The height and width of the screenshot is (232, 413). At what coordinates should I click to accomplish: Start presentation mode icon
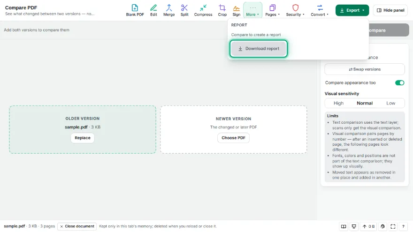tap(354, 226)
